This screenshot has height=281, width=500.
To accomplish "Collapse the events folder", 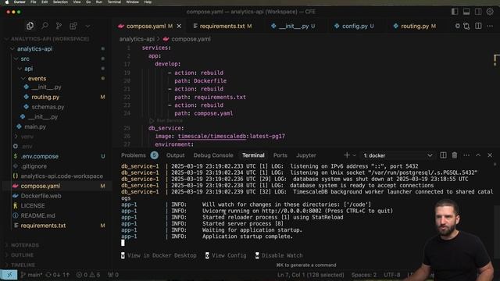I will tap(37, 79).
